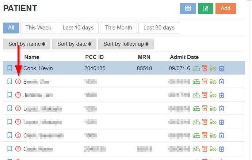Toggle bookmark on first row starting with L
The height and width of the screenshot is (160, 252).
[x=9, y=108]
